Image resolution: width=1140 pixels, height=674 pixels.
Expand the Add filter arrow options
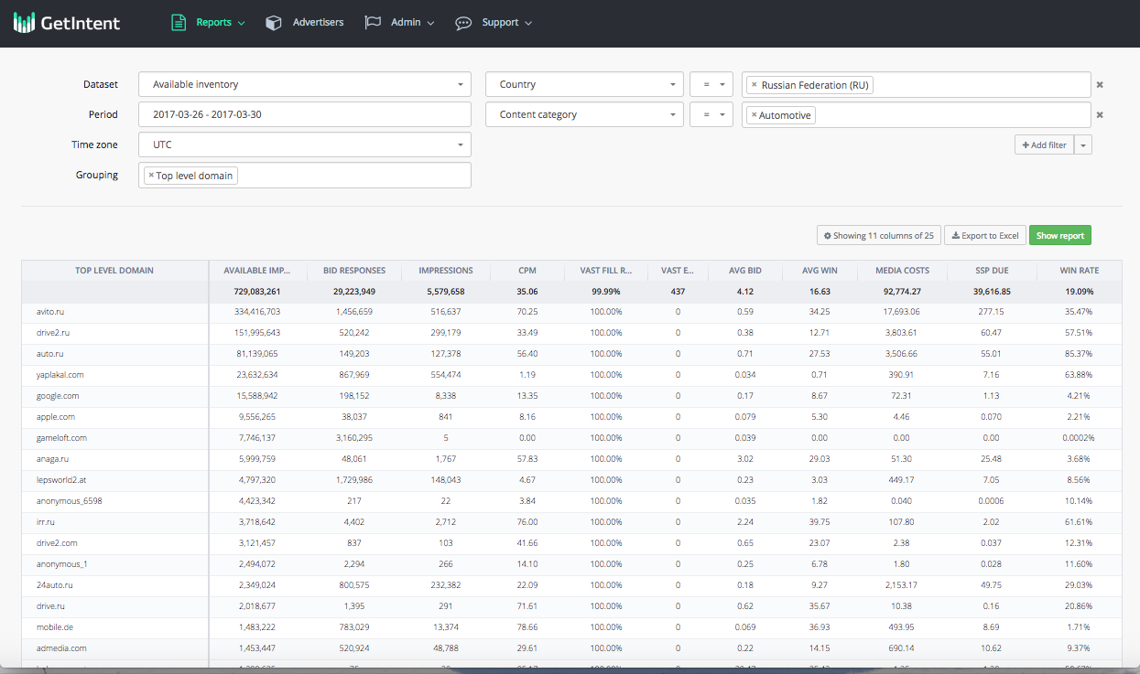(1083, 145)
